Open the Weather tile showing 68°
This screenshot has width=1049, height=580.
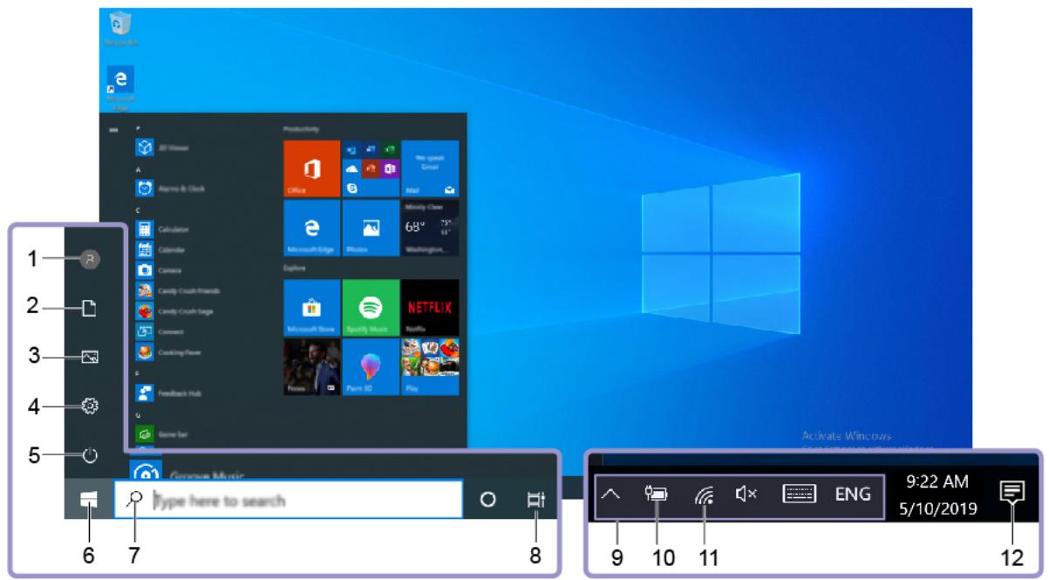click(x=430, y=228)
